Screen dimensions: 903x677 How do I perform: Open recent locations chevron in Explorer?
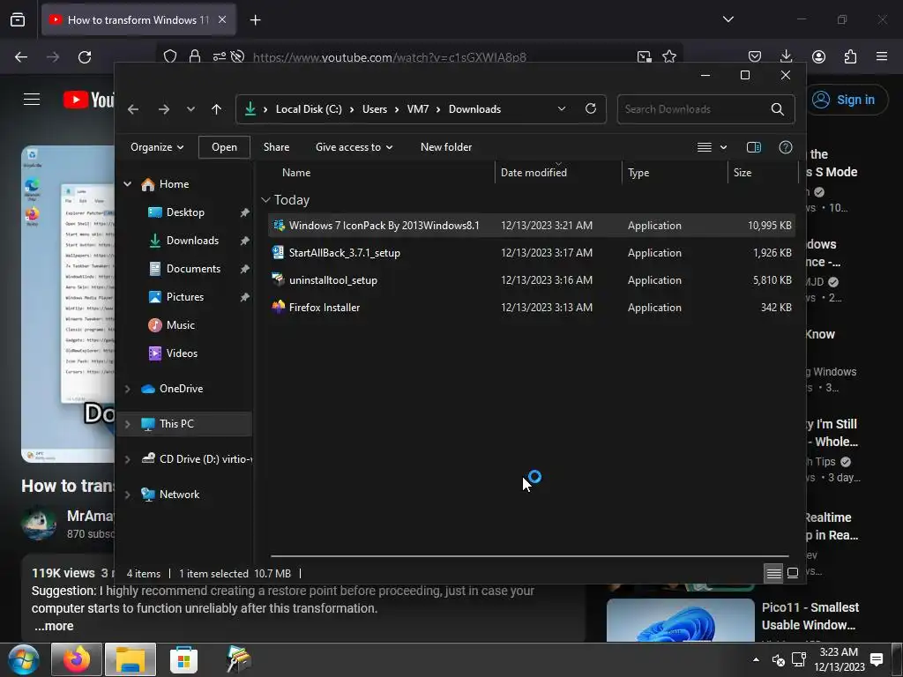190,109
